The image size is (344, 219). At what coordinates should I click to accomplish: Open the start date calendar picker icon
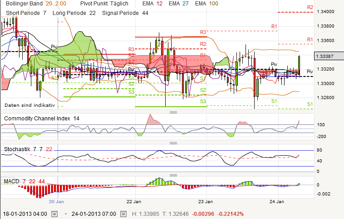(54, 214)
